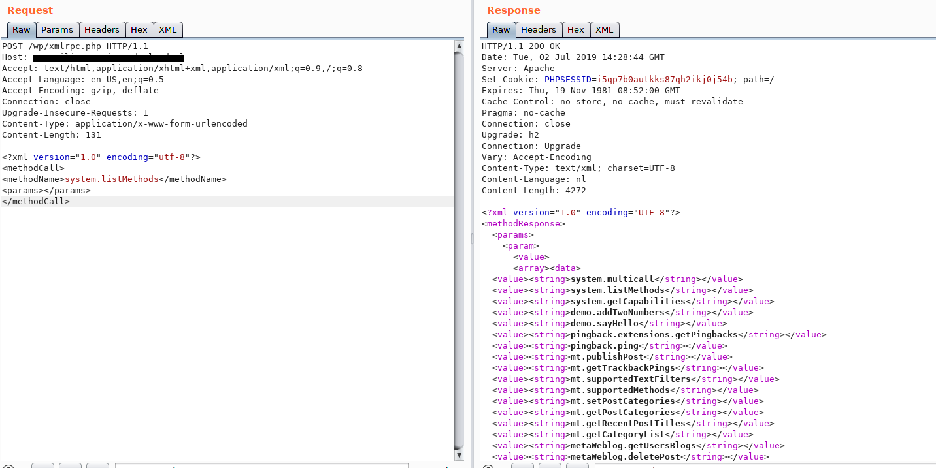Switch to the Request Params tab
The image size is (936, 468).
pyautogui.click(x=57, y=30)
